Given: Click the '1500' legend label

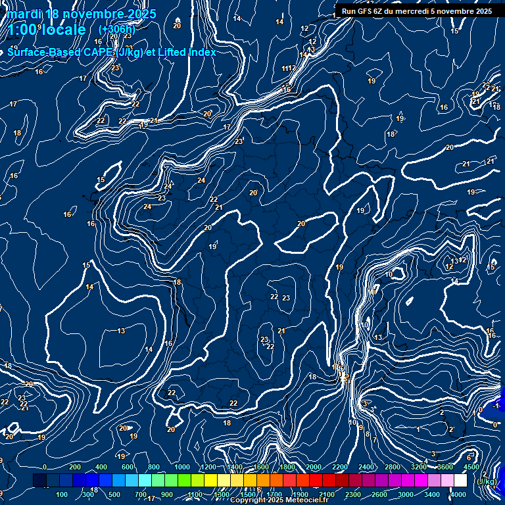Looking at the screenshot, I should pyautogui.click(x=248, y=494).
